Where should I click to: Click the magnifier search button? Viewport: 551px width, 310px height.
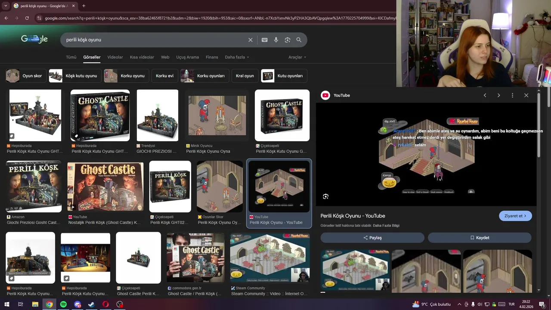coord(299,40)
